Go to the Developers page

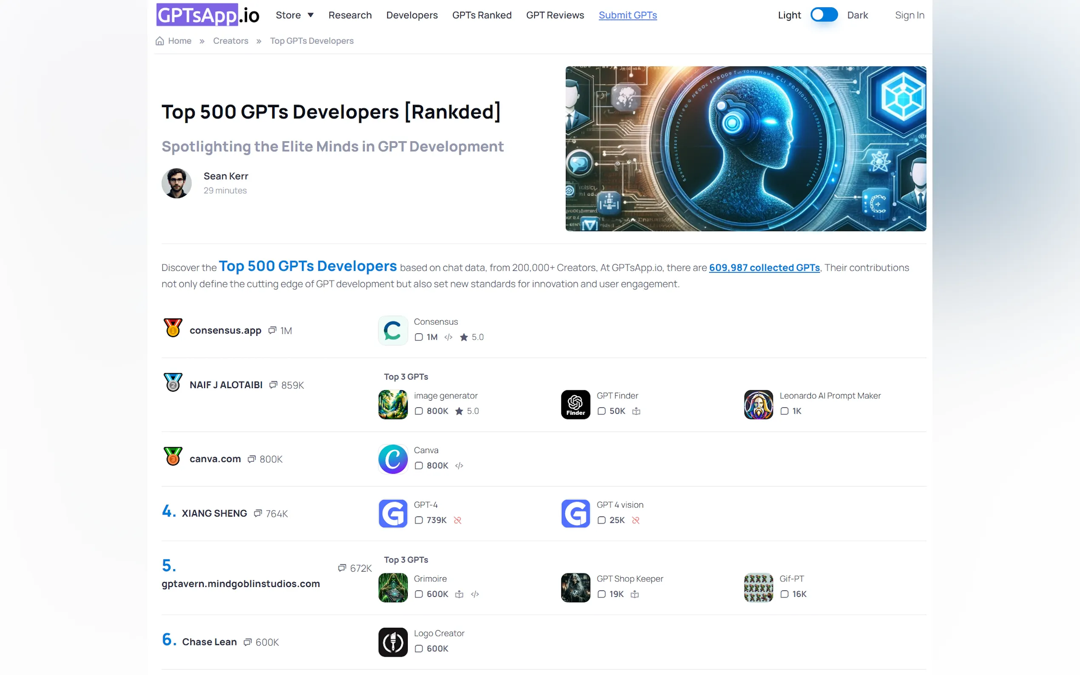pos(412,15)
